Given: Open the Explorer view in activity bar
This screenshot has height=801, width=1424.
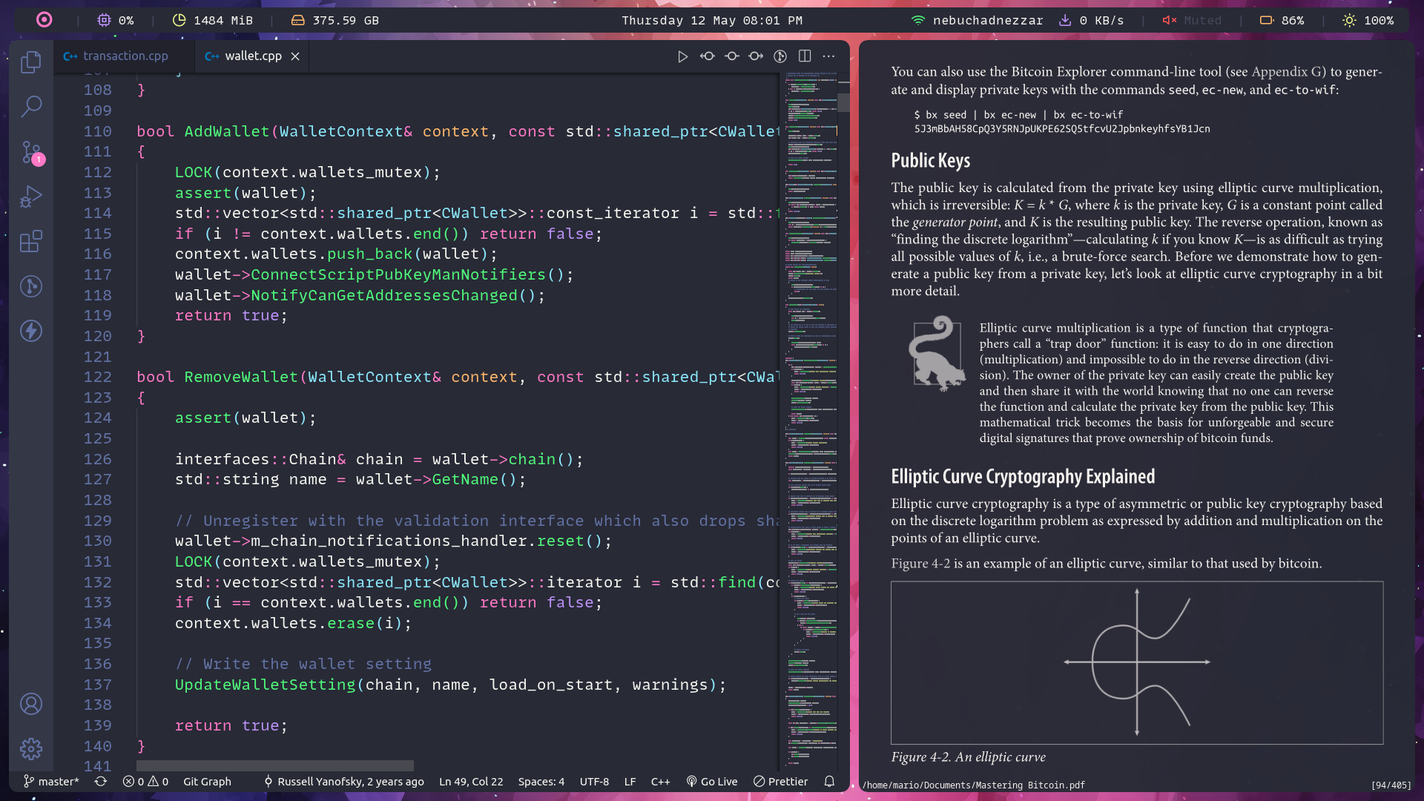Looking at the screenshot, I should 31,62.
